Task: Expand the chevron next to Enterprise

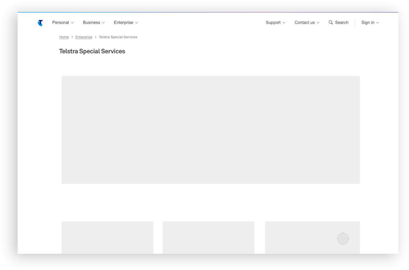Action: click(x=137, y=23)
